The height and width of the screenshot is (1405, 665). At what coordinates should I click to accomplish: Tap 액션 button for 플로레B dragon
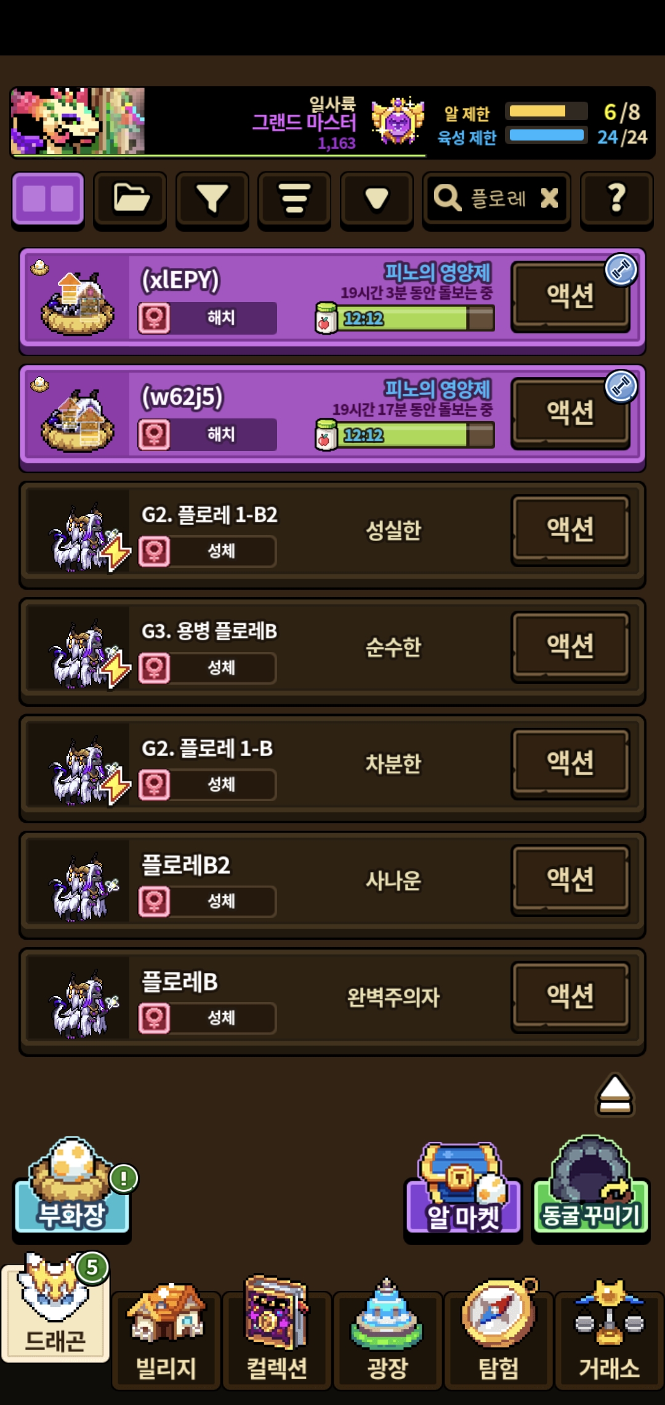click(571, 996)
